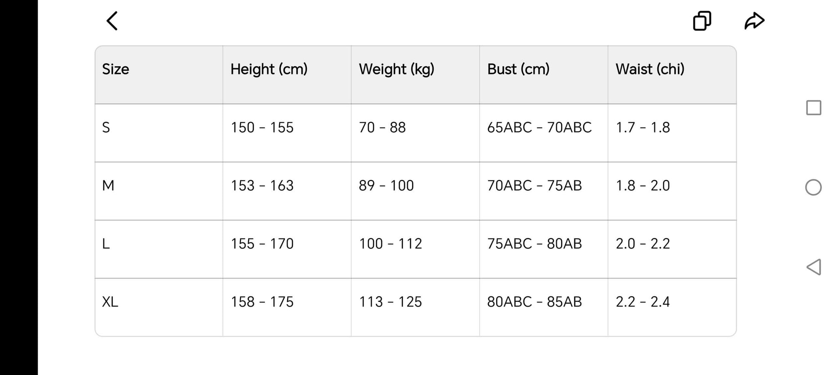
Task: Go home with the circle navigation button
Action: pyautogui.click(x=813, y=187)
